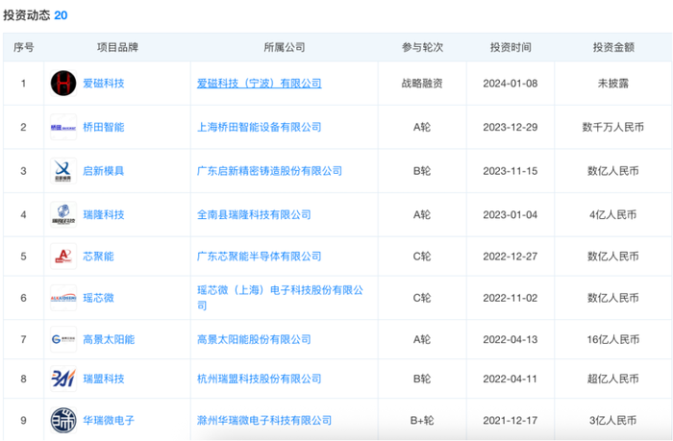Click the 16亿人民币 amount cell
673x441 pixels.
613,339
